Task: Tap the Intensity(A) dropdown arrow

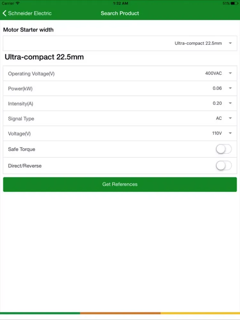Action: pos(230,103)
